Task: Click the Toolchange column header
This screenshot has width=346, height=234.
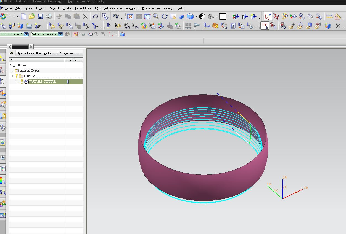Action: pyautogui.click(x=74, y=60)
